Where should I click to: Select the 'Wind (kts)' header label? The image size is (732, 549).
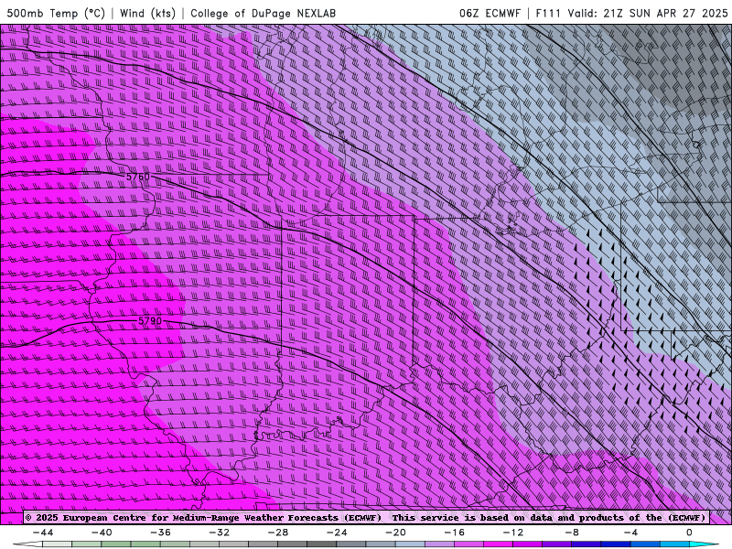coord(147,13)
